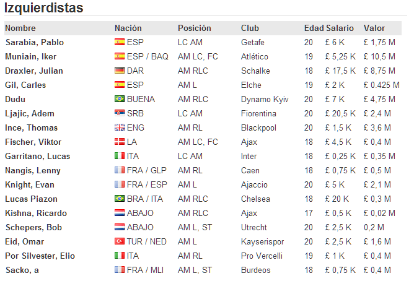The height and width of the screenshot is (281, 414).
Task: Click the Serbian flag beside SRB
Action: 120,113
